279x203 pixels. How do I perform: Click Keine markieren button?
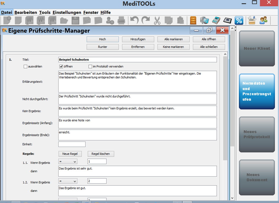click(x=173, y=47)
